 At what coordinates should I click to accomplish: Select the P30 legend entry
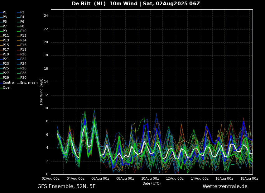click(23, 78)
